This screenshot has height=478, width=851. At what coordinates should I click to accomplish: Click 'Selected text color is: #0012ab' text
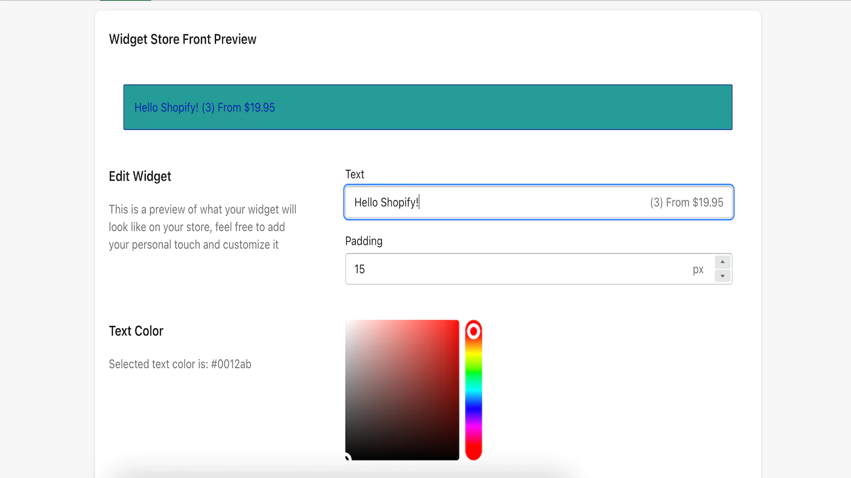[x=180, y=364]
